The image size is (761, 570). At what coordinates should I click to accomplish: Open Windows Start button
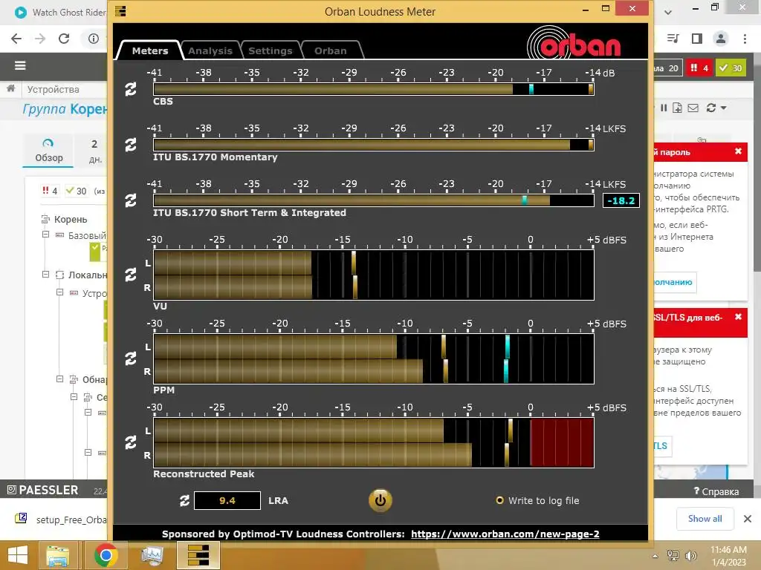(x=18, y=555)
